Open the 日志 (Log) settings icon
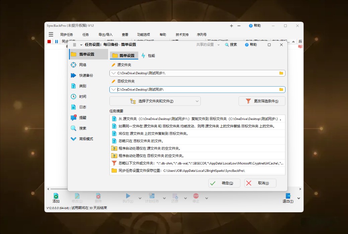The height and width of the screenshot is (234, 348). [x=74, y=107]
